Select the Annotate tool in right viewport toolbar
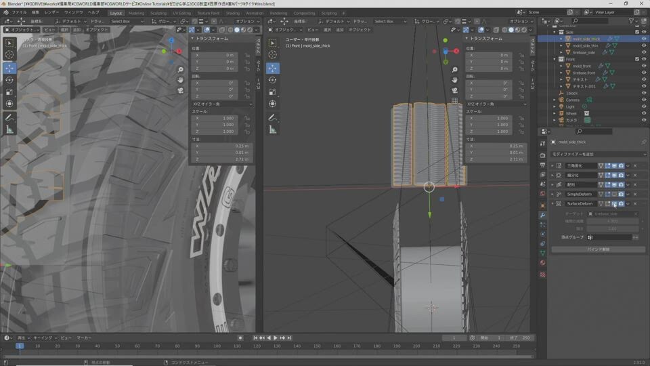 point(273,117)
